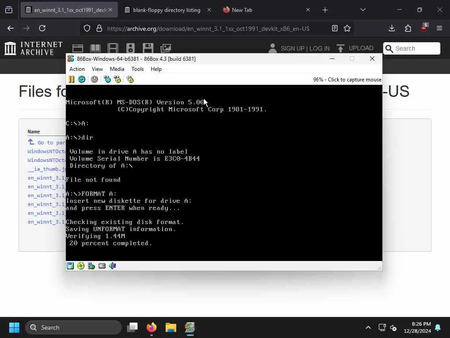The image size is (450, 338).
Task: Click the Name column header
Action: pyautogui.click(x=33, y=132)
